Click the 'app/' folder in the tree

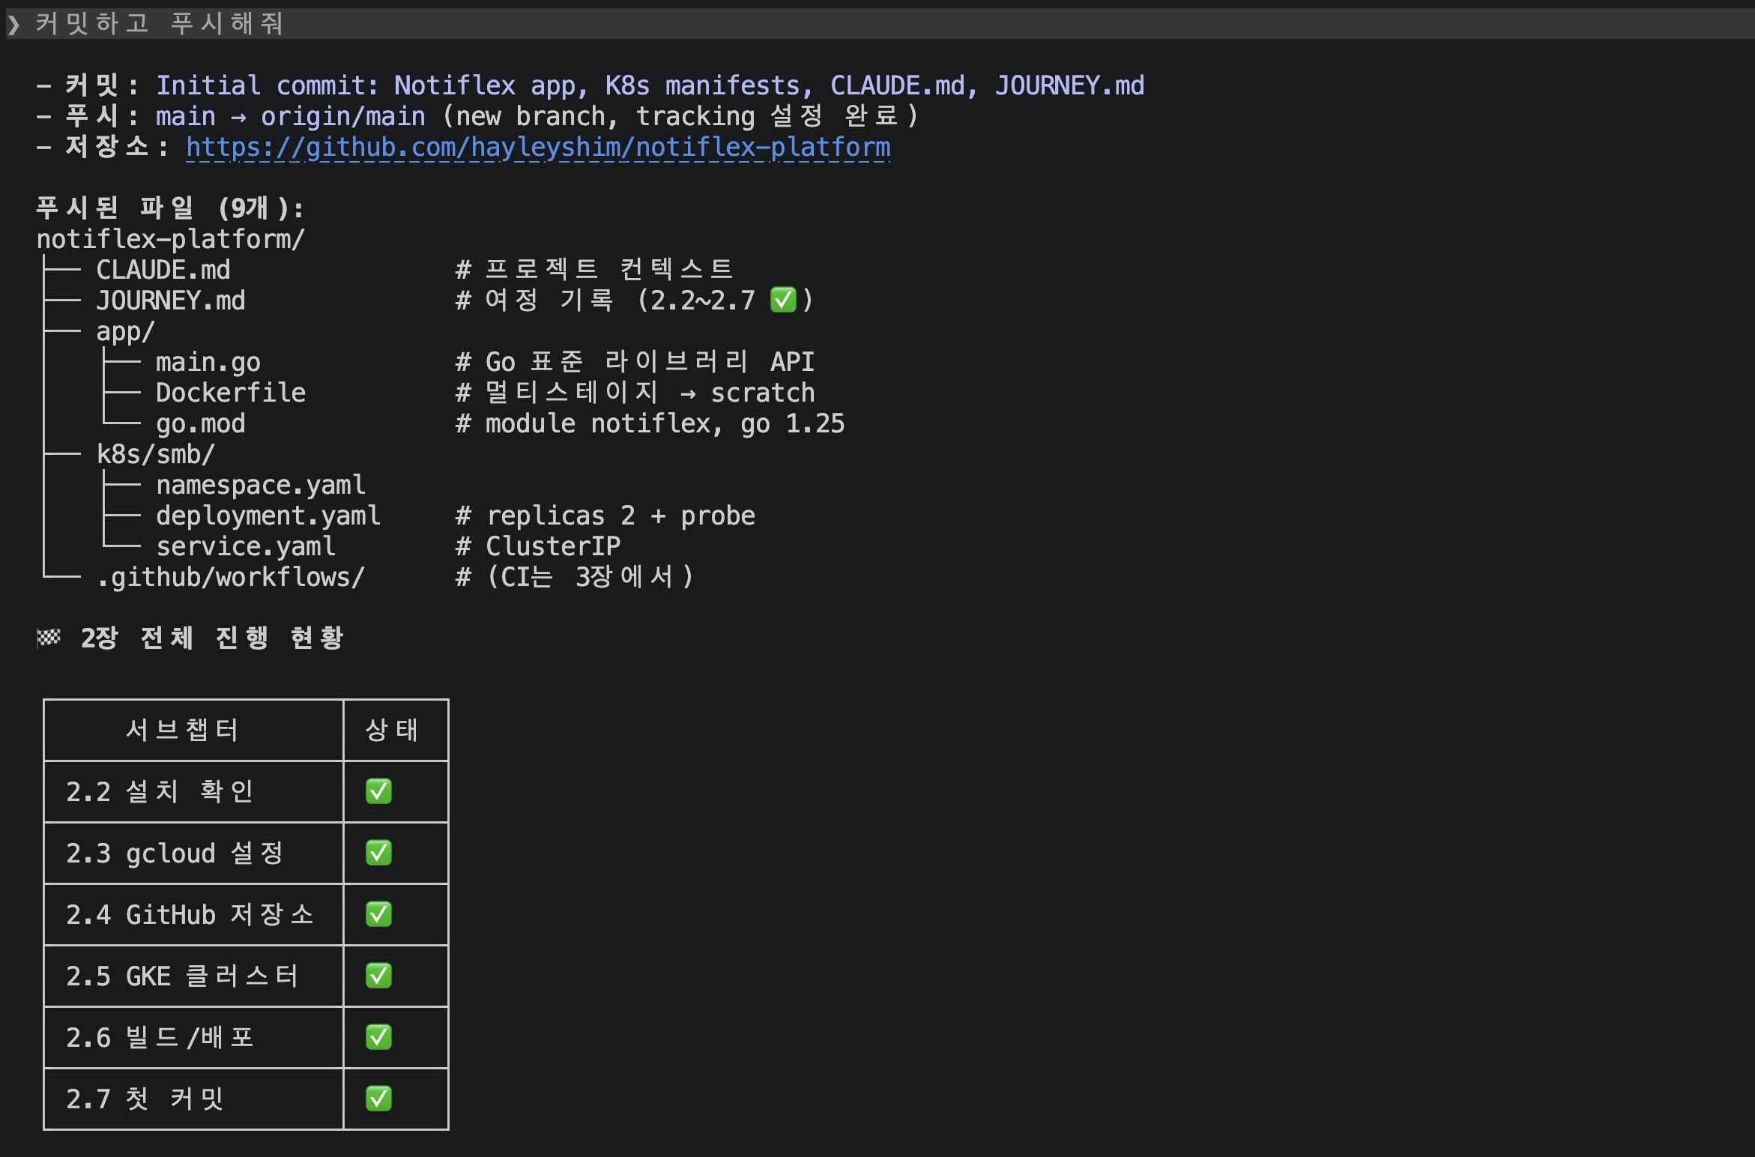[126, 331]
